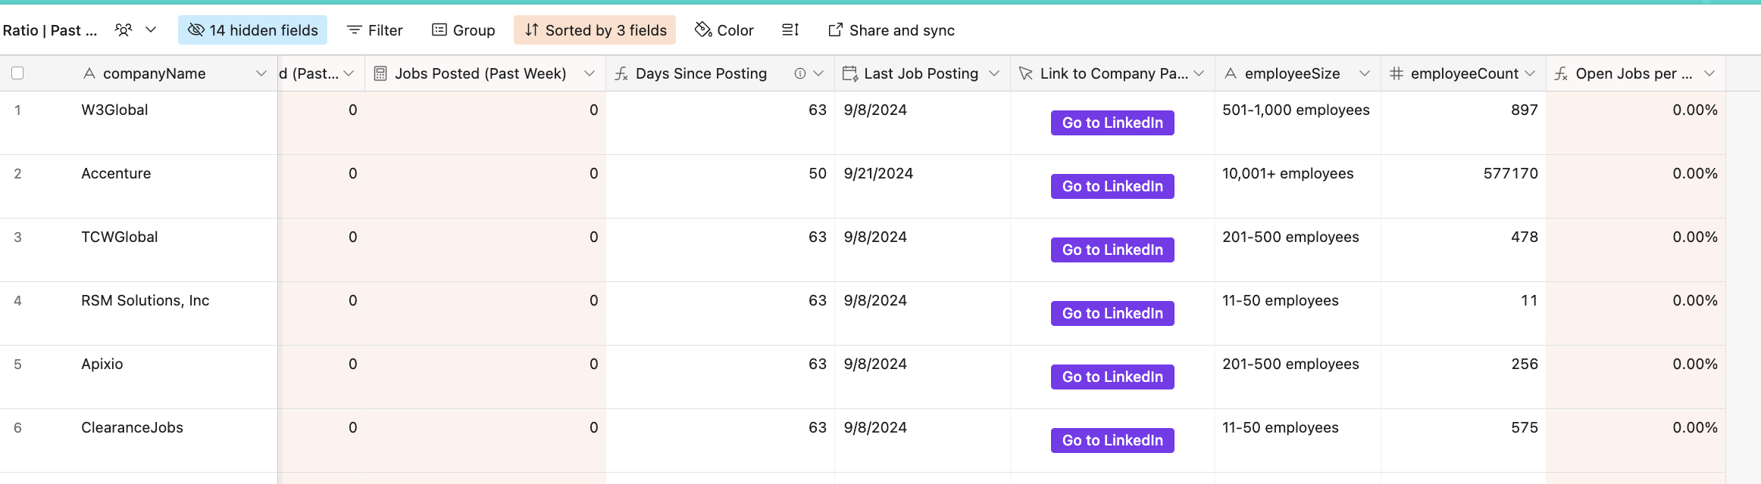Viewport: 1761px width, 484px height.
Task: Expand the Last Job Posting column dropdown
Action: pos(994,73)
